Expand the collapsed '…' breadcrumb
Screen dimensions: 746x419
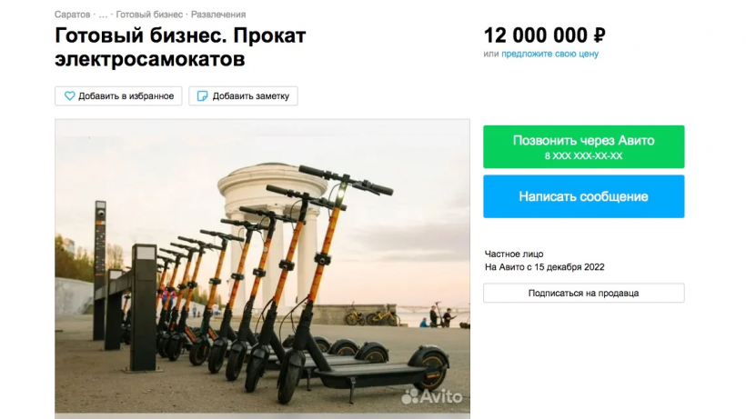tap(103, 15)
